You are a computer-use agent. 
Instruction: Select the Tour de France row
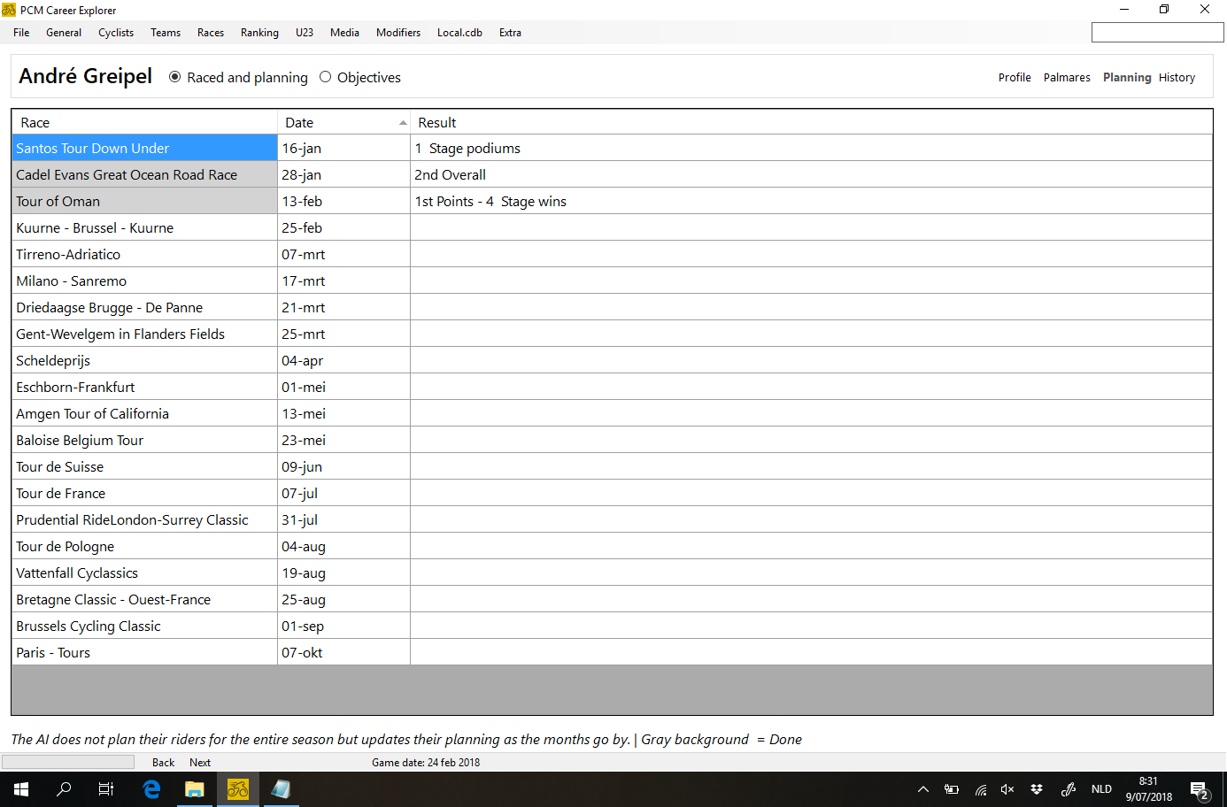[142, 493]
